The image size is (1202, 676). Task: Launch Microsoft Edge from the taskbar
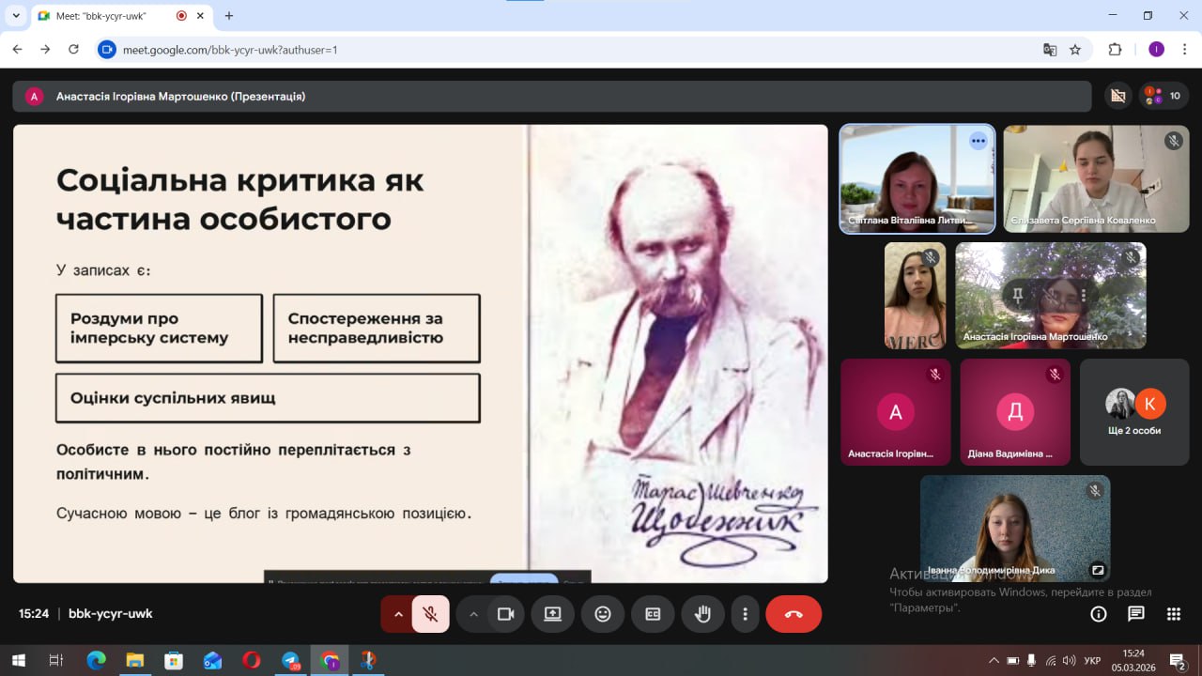[96, 661]
